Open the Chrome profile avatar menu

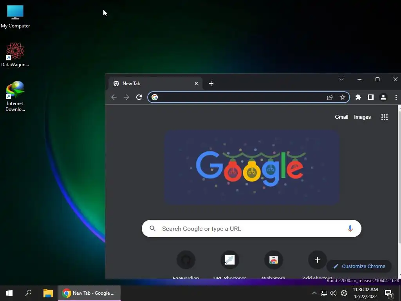(383, 97)
